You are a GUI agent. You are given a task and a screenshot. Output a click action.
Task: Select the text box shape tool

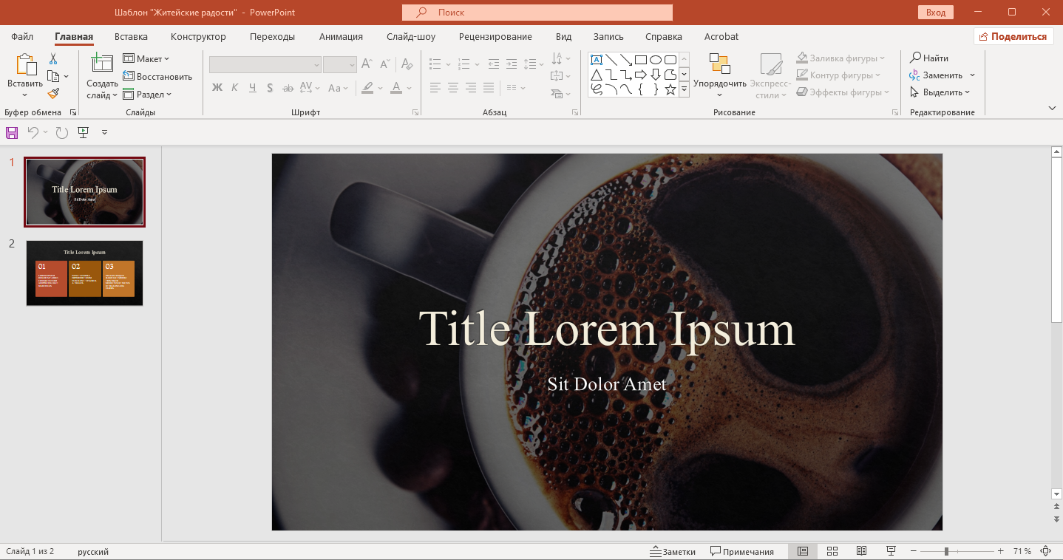pos(596,60)
